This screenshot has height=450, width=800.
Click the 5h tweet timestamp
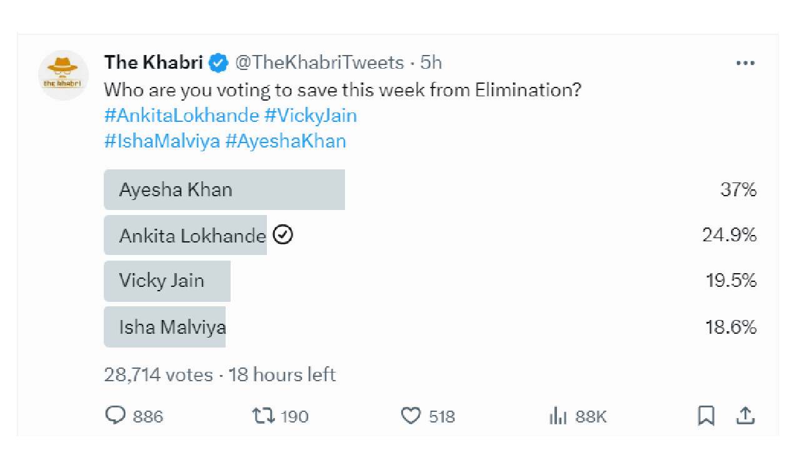pyautogui.click(x=431, y=62)
